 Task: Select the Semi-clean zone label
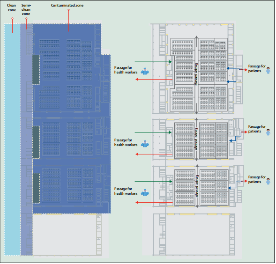[x=26, y=9]
